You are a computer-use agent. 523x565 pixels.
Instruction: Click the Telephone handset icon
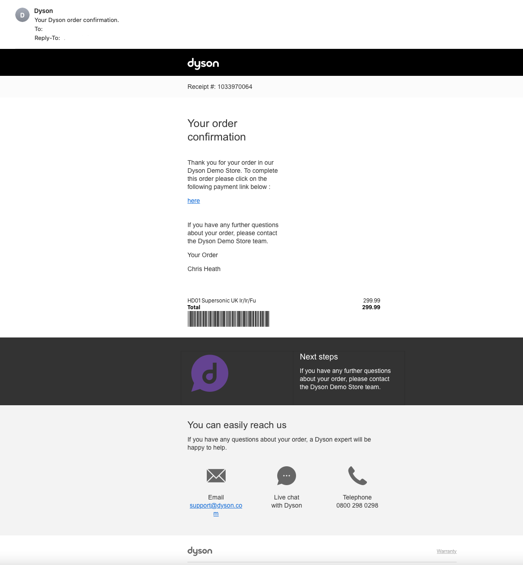357,476
